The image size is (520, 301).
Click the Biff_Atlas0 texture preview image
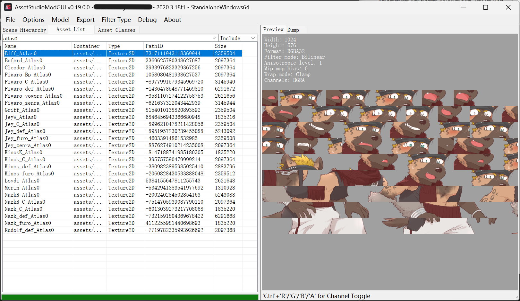(390, 162)
